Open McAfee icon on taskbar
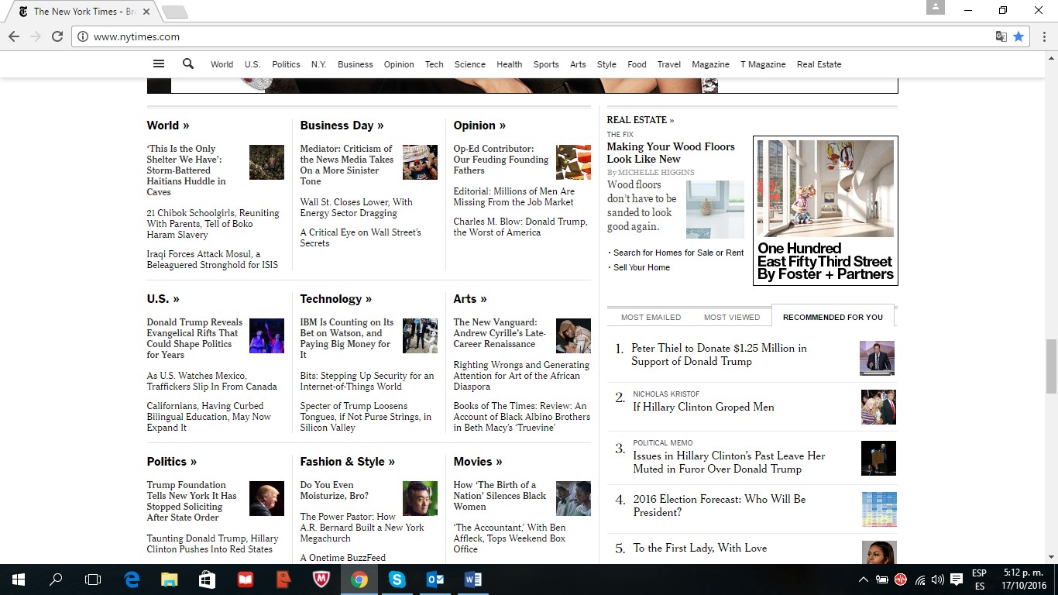This screenshot has width=1058, height=595. [321, 580]
